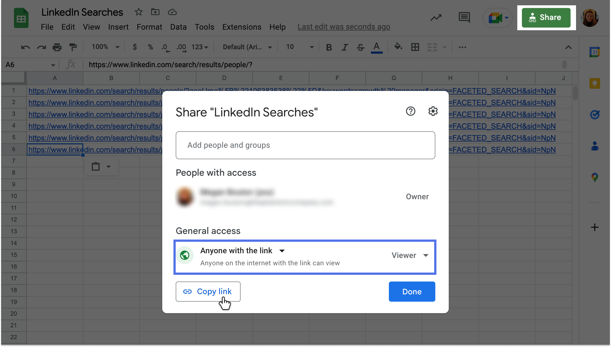The height and width of the screenshot is (347, 611).
Task: Open the Insert menu
Action: (118, 27)
